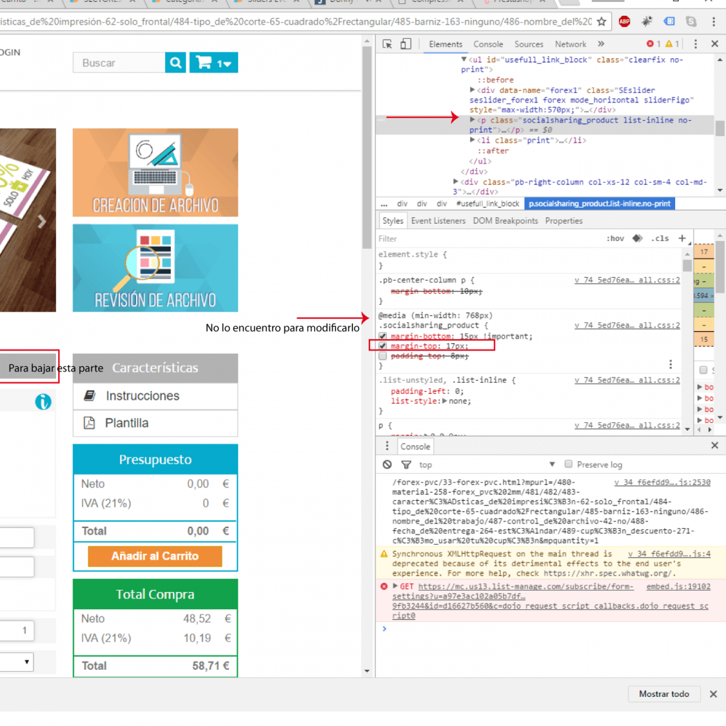Viewport: 726px width, 726px height.
Task: Click the Elements panel vertical scrollbar thumb
Action: point(719,128)
